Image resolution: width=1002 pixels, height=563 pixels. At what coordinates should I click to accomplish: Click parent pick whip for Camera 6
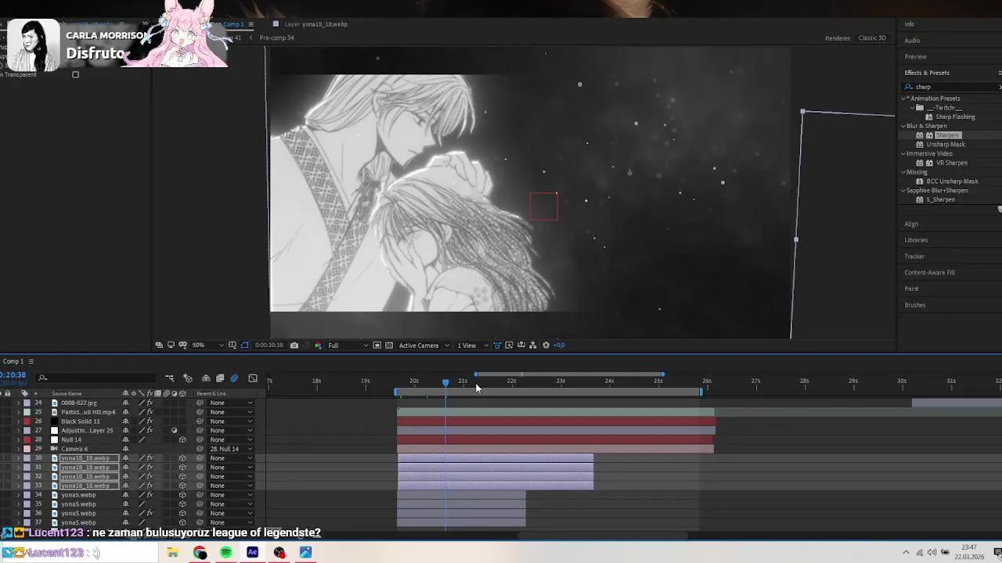tap(200, 449)
